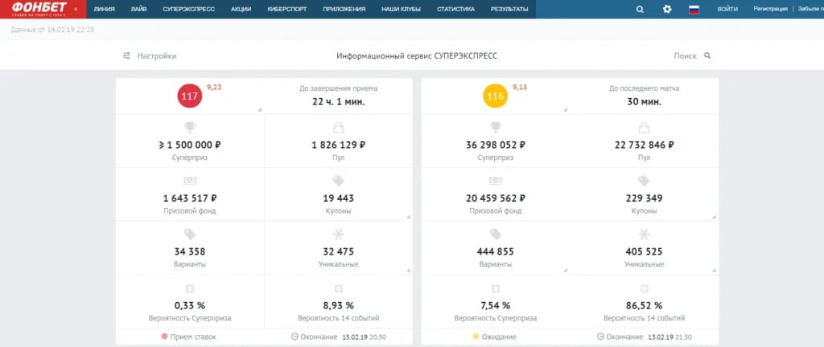Click money icon above 20 459 562 ₽

[x=495, y=181]
